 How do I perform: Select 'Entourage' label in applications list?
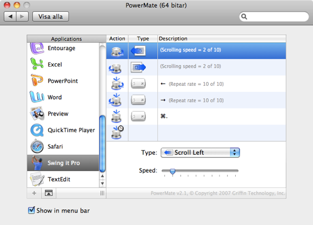[x=62, y=48]
